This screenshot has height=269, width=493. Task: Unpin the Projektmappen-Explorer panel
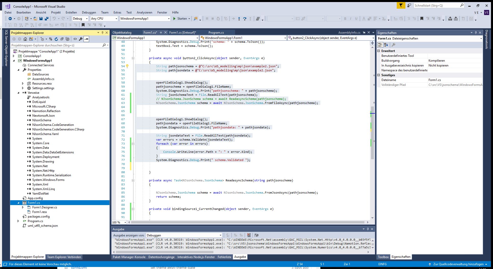click(x=102, y=33)
